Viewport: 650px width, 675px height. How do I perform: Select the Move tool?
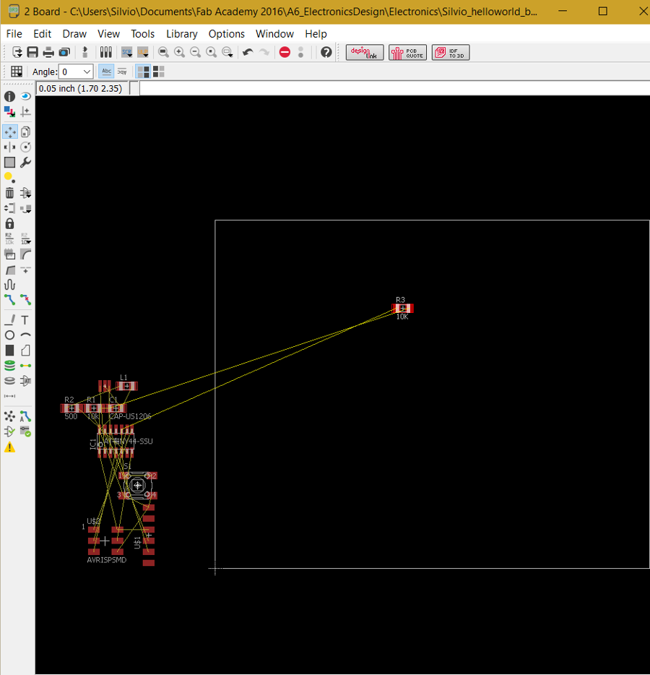(x=9, y=132)
